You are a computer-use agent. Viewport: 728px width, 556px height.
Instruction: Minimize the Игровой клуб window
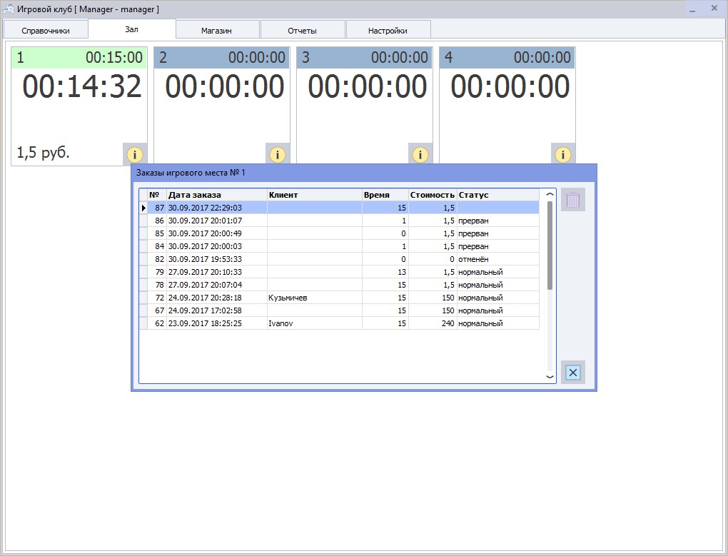(692, 9)
